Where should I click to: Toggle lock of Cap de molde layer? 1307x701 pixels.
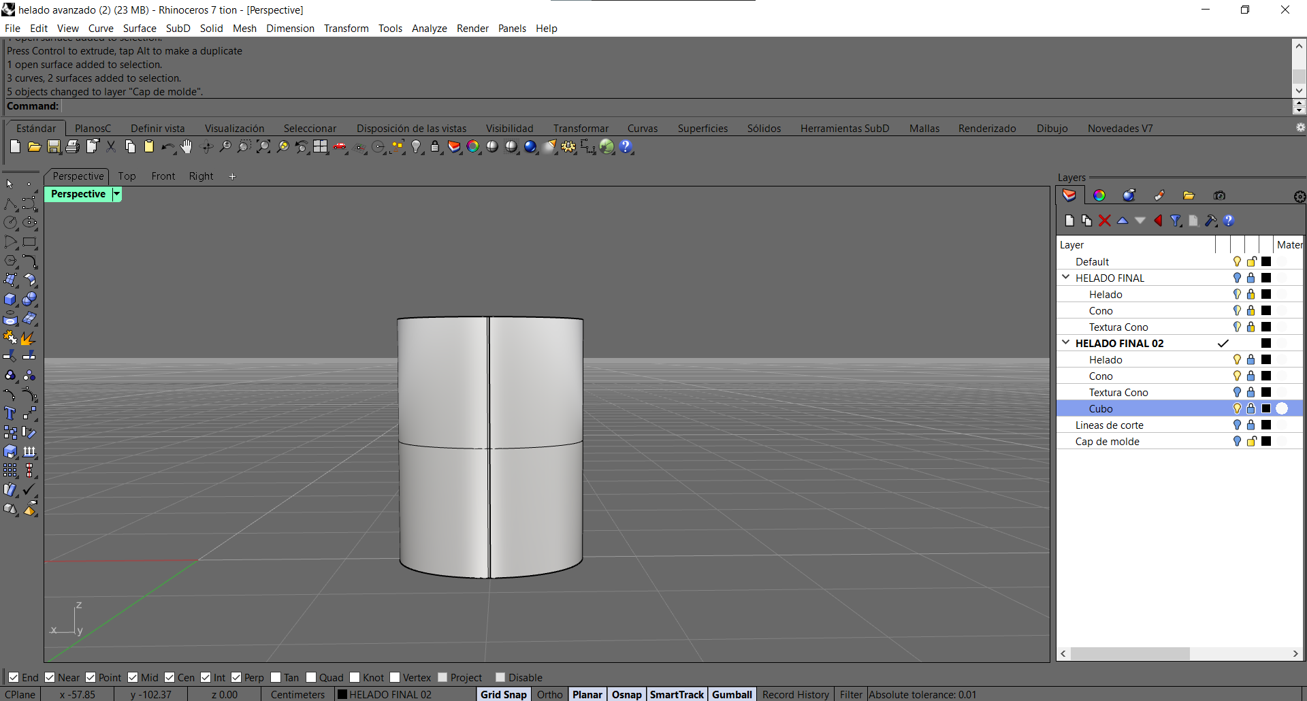point(1251,441)
